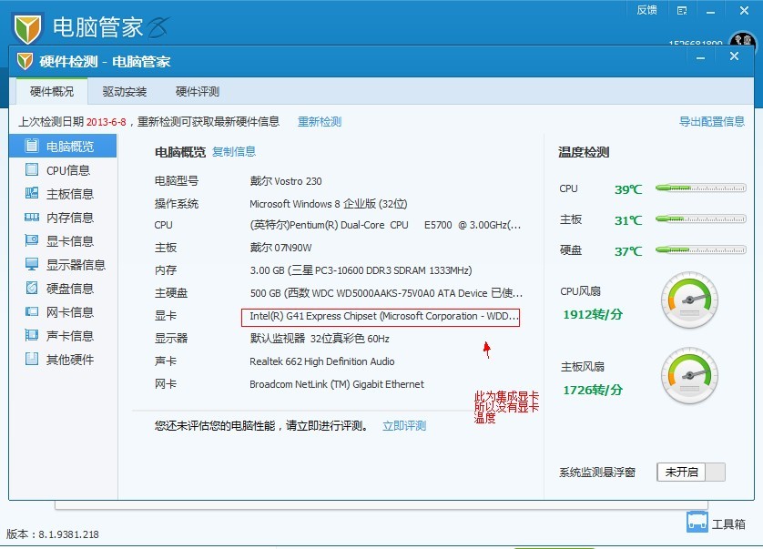Click the CPU风扇 speed gauge
Screen dimensions: 763x549
pyautogui.click(x=689, y=300)
